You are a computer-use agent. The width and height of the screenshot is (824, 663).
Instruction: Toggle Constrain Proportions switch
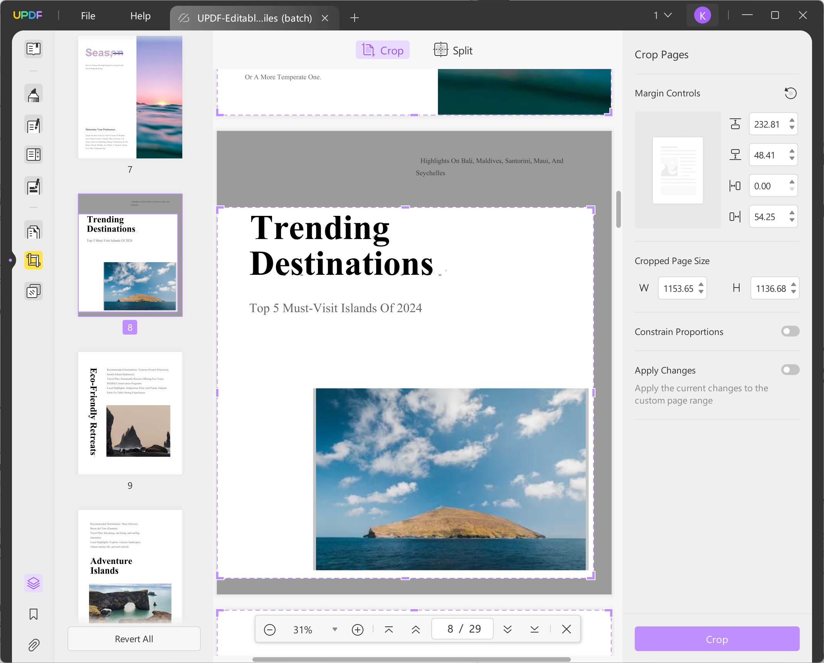pyautogui.click(x=790, y=331)
